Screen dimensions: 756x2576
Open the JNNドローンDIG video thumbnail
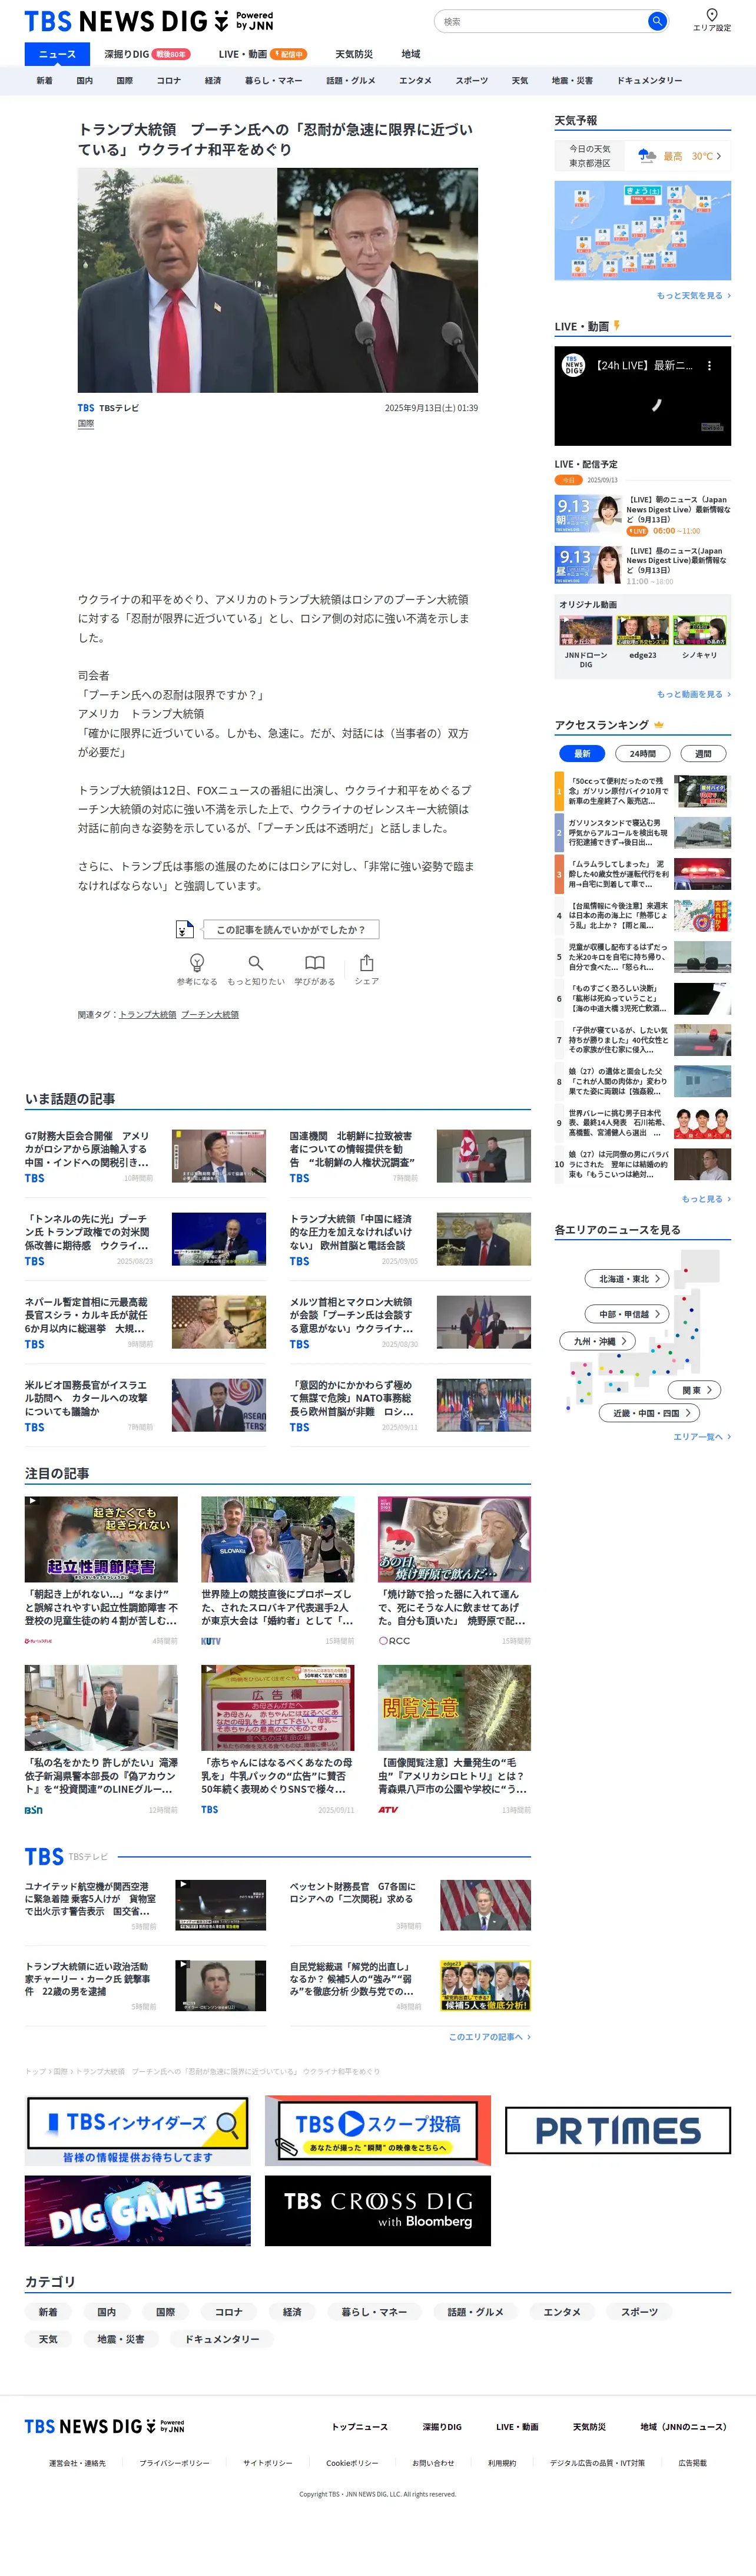(x=586, y=631)
